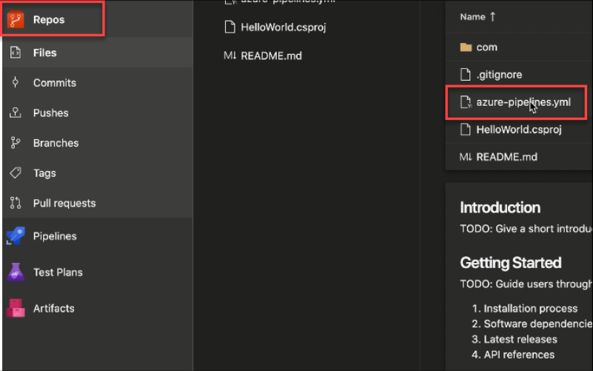Sort files by Name column header
Image resolution: width=593 pixels, height=371 pixels.
472,17
